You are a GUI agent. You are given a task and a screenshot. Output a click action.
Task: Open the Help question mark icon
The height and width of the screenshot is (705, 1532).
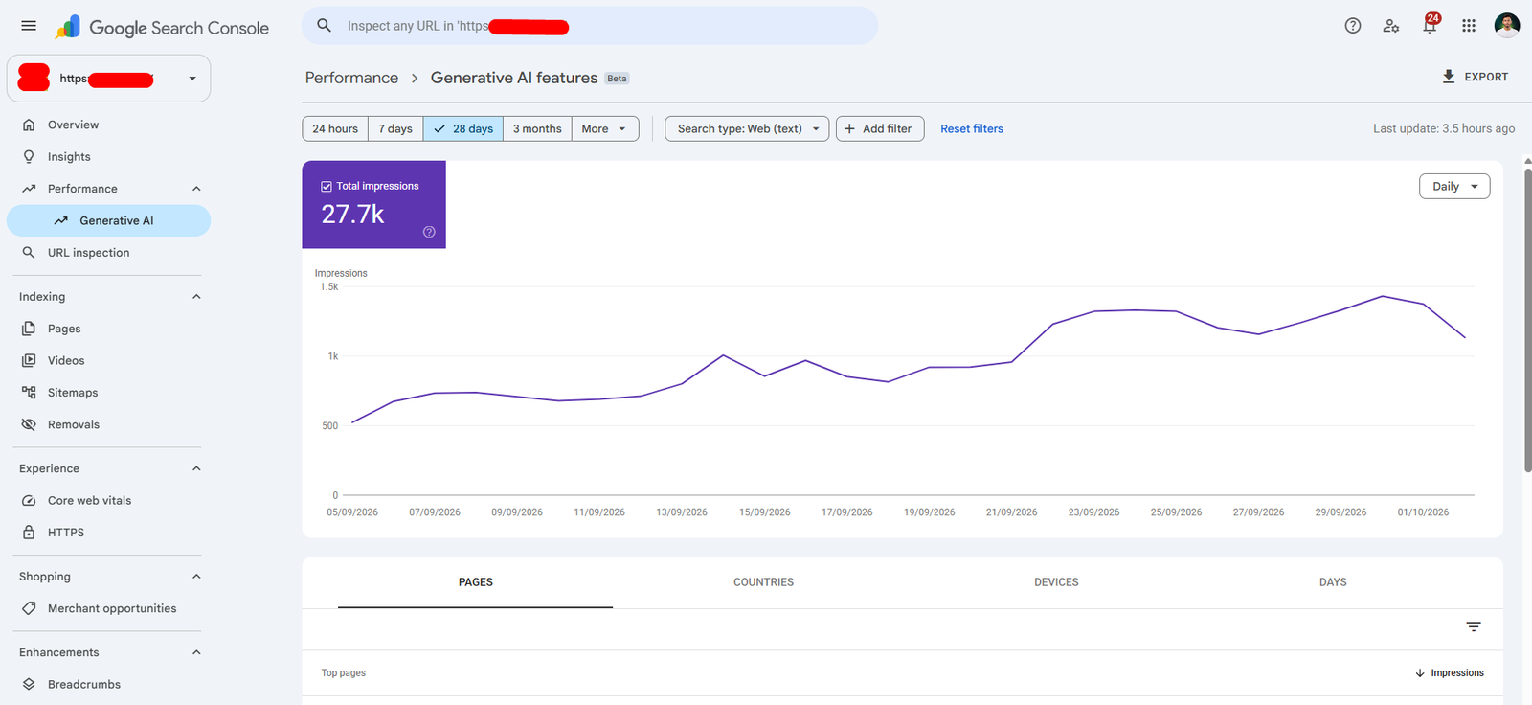(x=1353, y=26)
